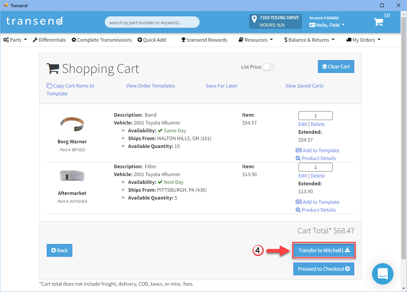Click the Aftermarket filter product image
This screenshot has width=407, height=292.
pos(72,176)
